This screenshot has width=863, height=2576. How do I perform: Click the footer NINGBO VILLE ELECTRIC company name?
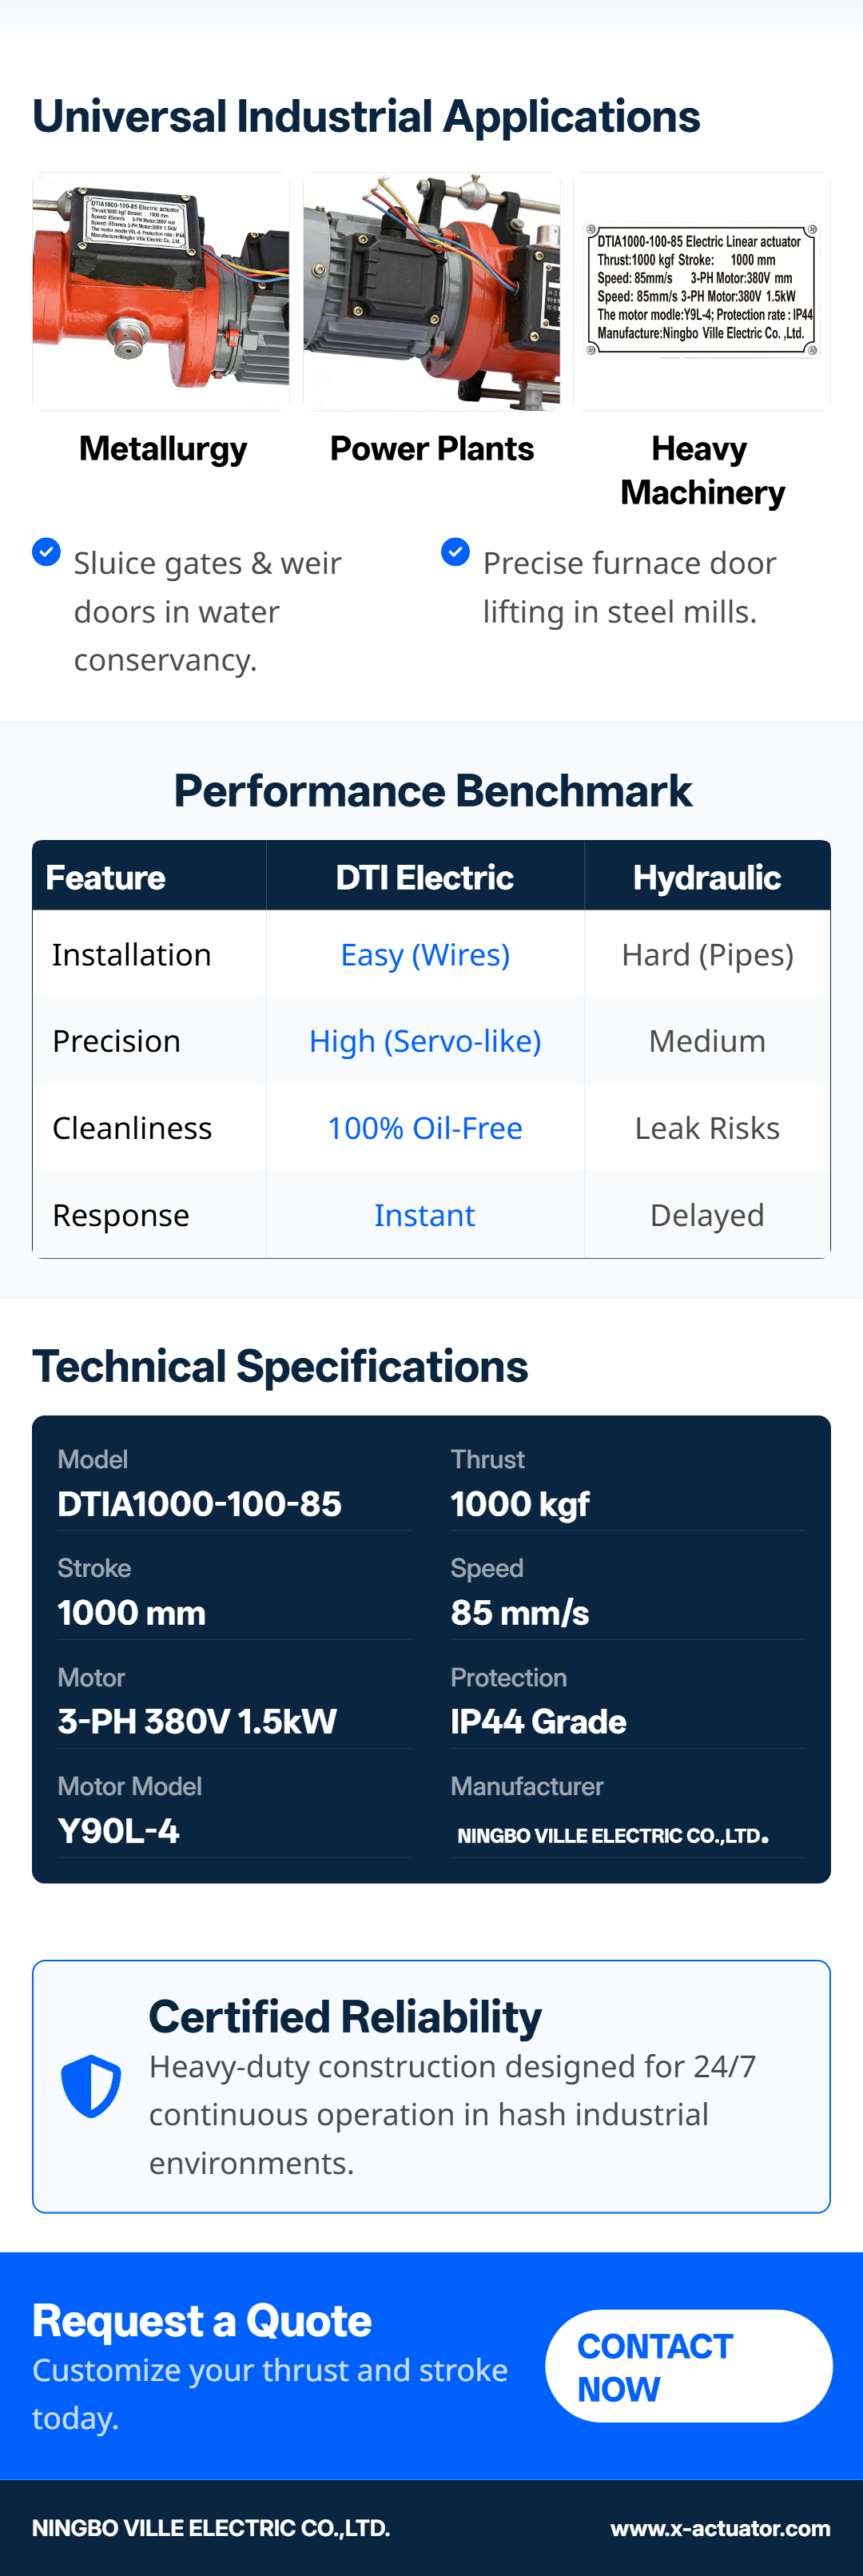[x=211, y=2528]
